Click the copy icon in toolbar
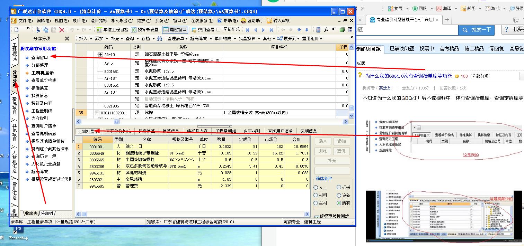This screenshot has height=246, width=524. [46, 30]
